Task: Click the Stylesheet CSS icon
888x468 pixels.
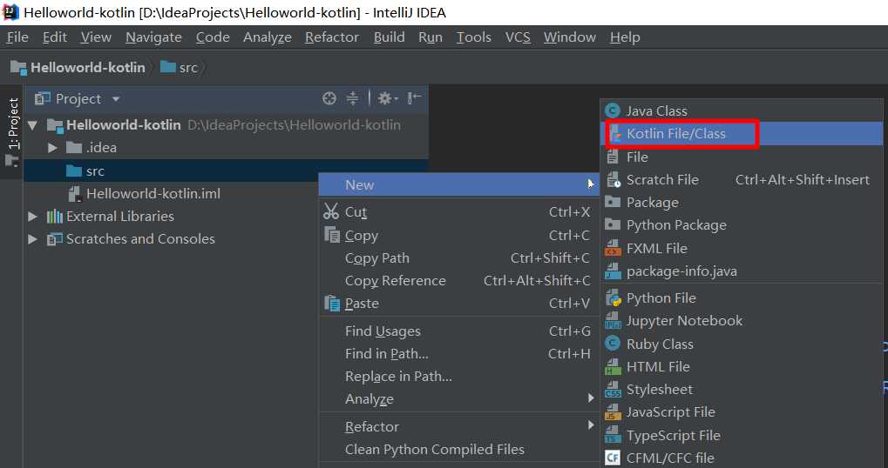Action: coord(613,390)
